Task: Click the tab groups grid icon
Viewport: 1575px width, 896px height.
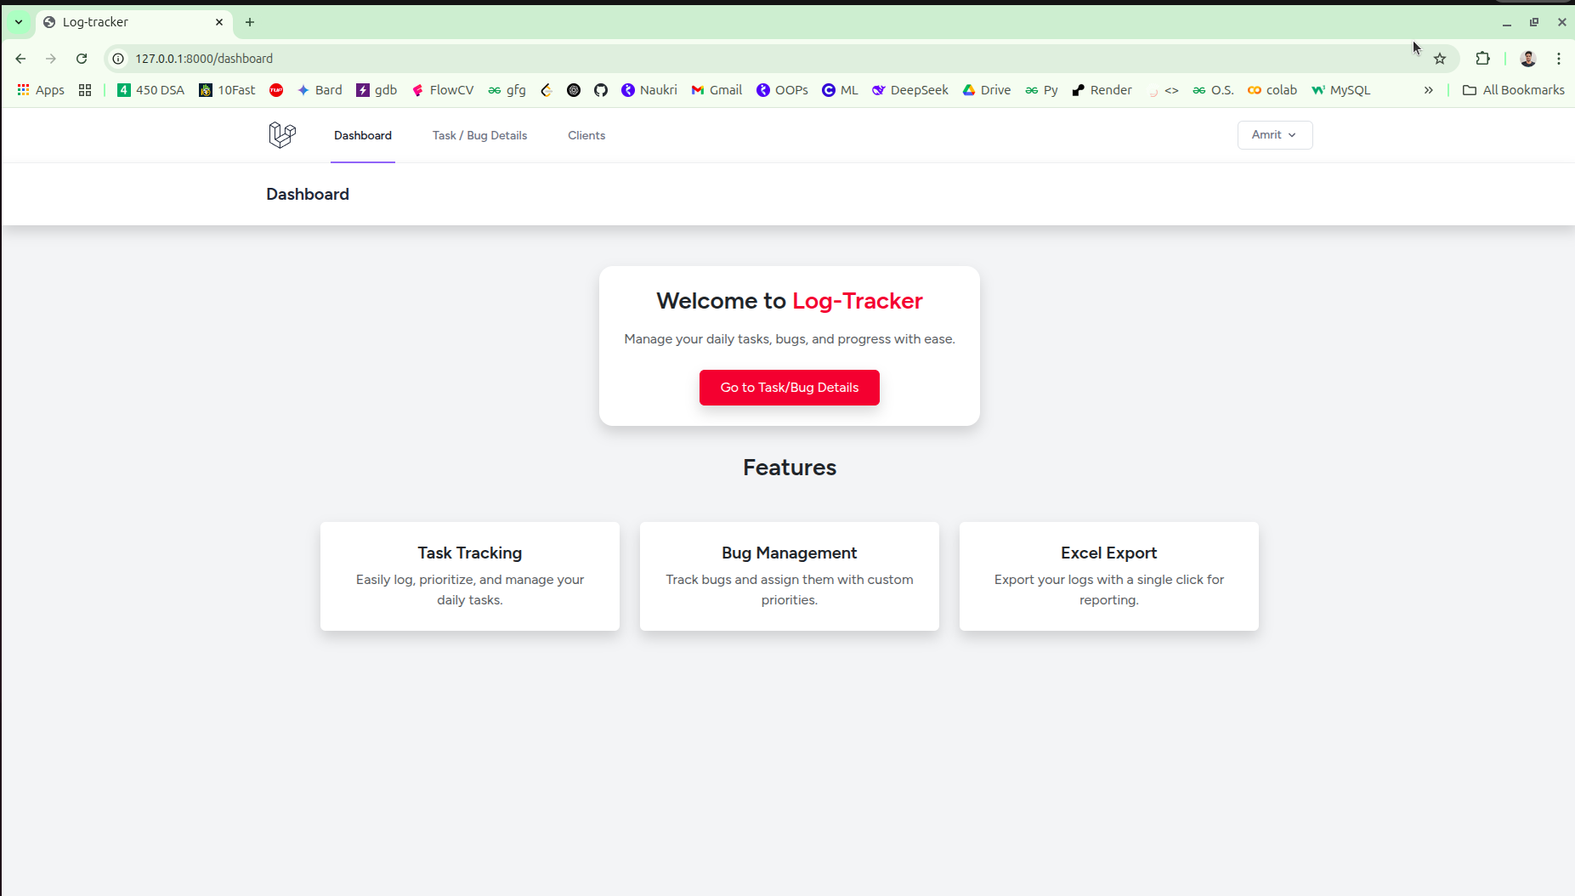Action: (85, 90)
